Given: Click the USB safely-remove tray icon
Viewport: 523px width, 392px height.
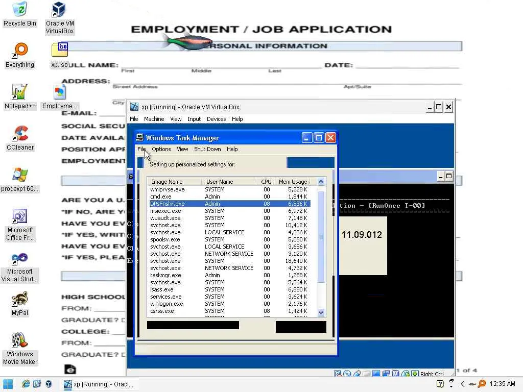Looking at the screenshot, I should pyautogui.click(x=472, y=384).
